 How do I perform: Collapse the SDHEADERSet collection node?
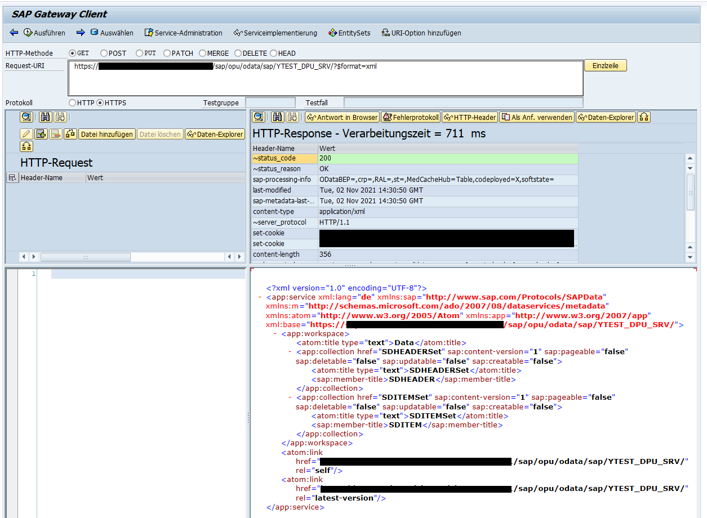click(x=290, y=351)
